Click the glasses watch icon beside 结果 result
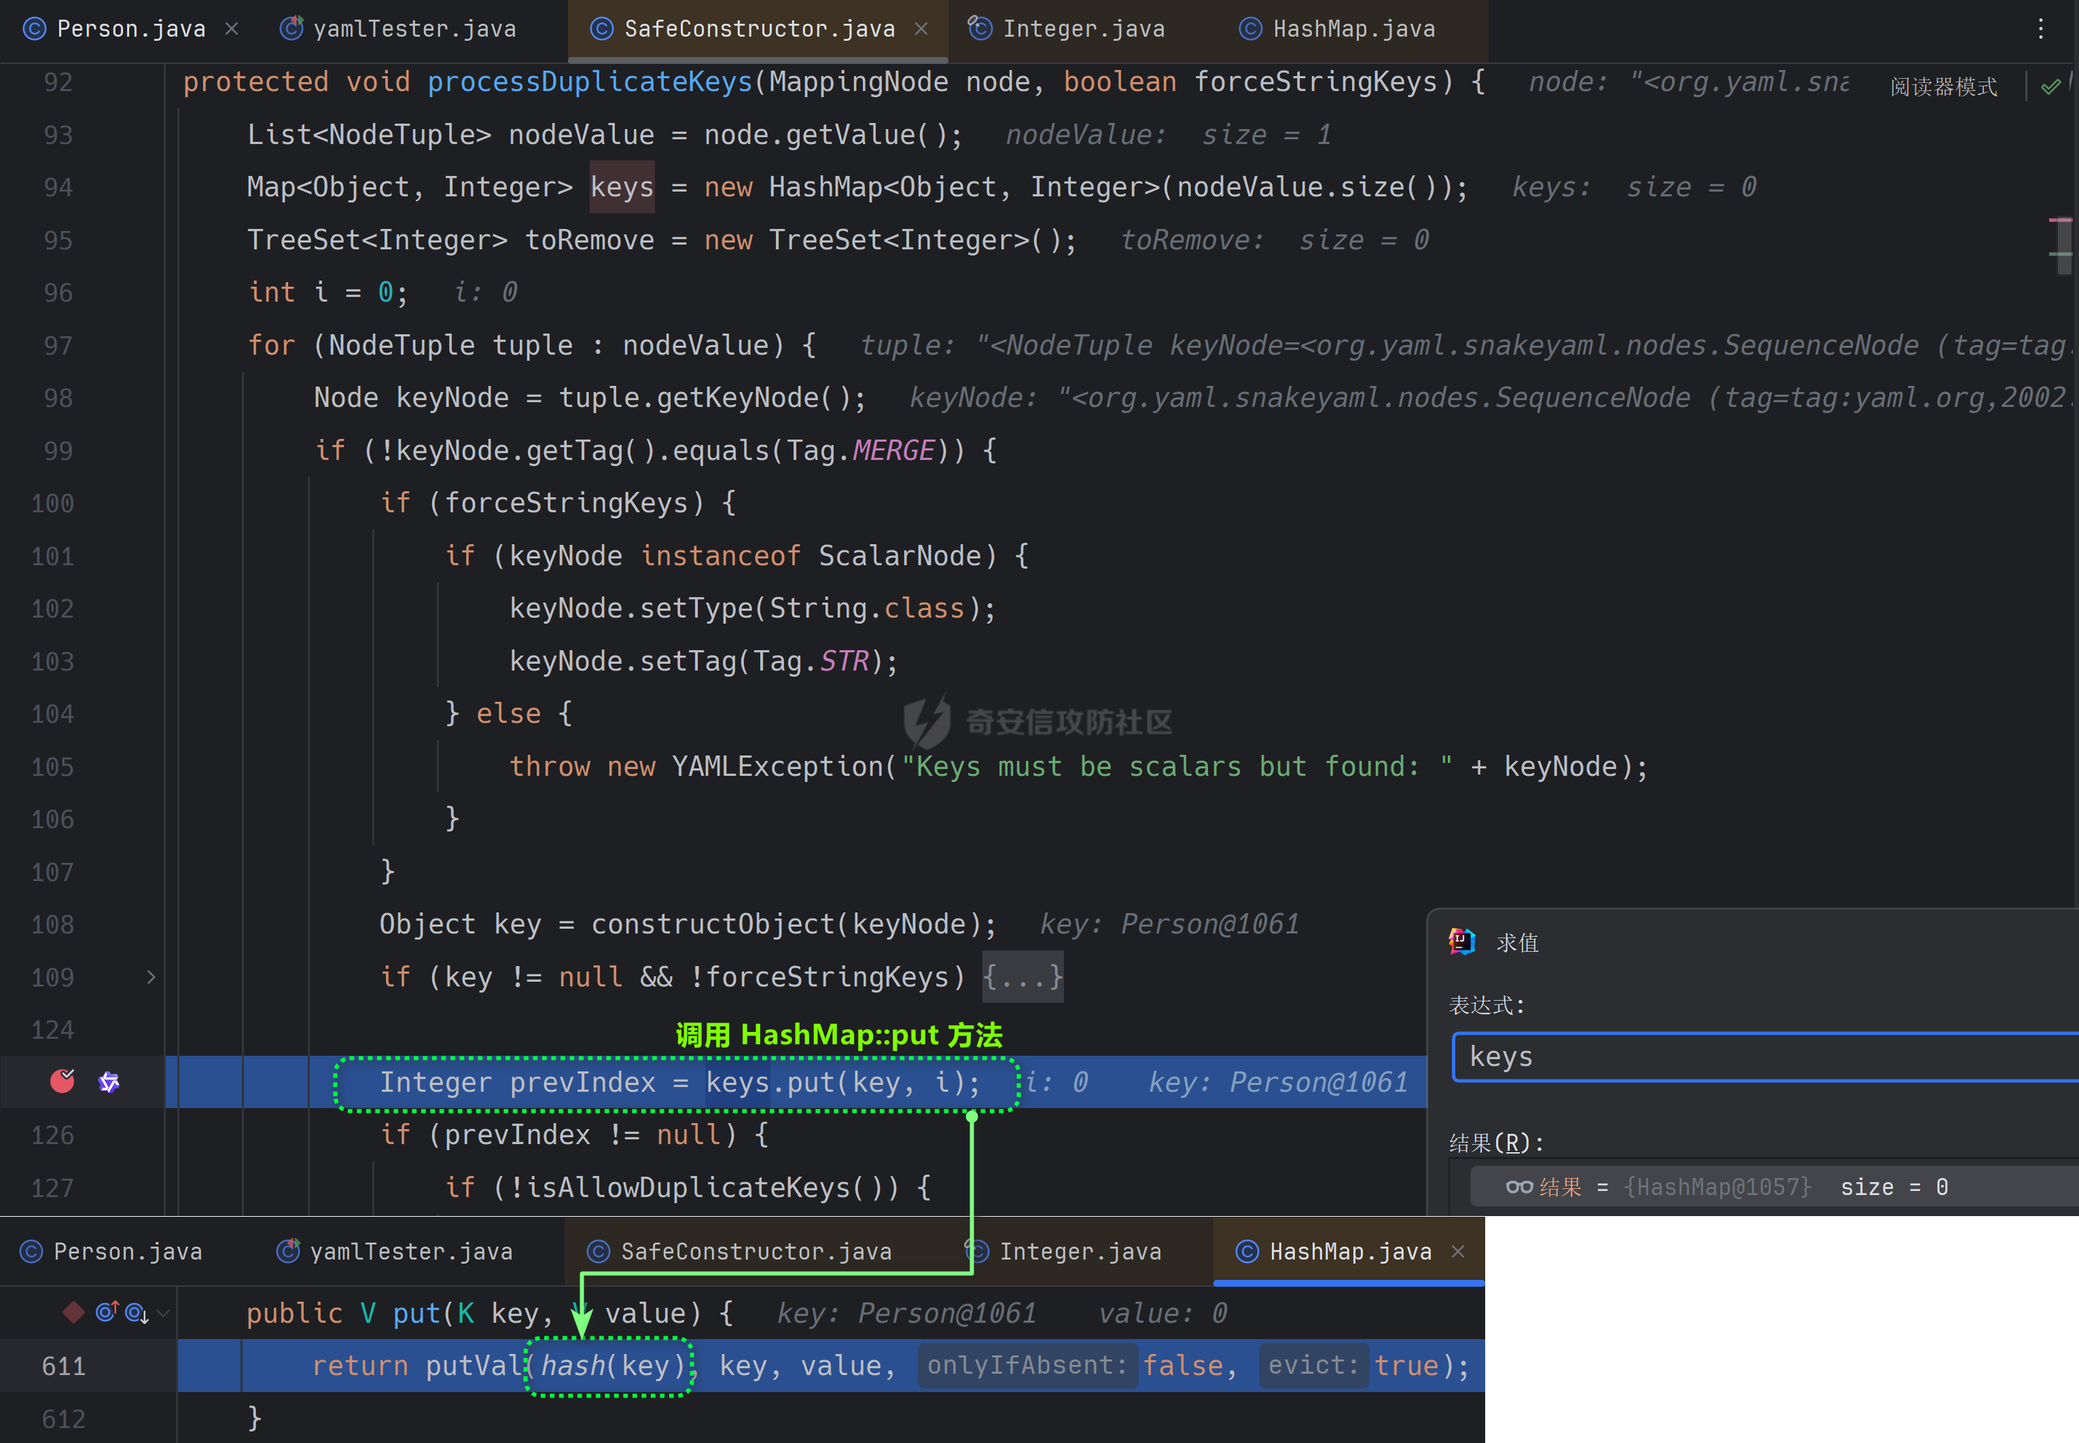The image size is (2079, 1443). (1518, 1187)
